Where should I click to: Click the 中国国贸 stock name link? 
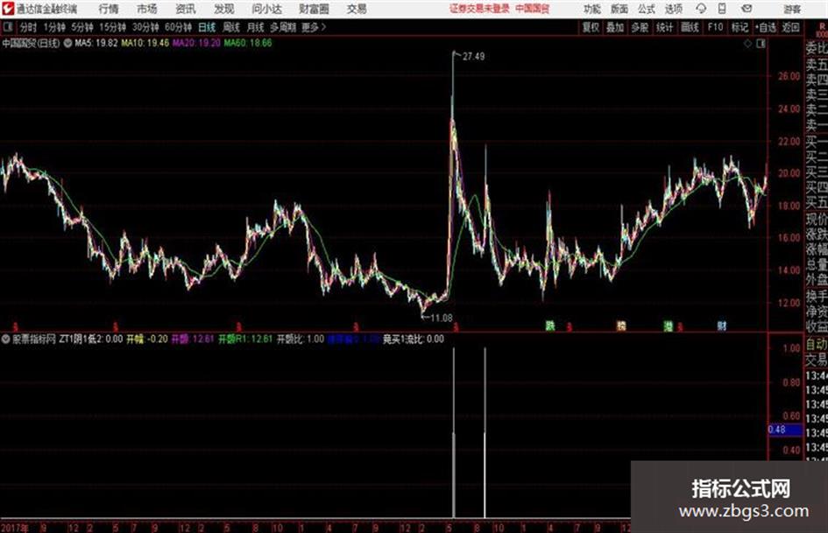(x=533, y=9)
